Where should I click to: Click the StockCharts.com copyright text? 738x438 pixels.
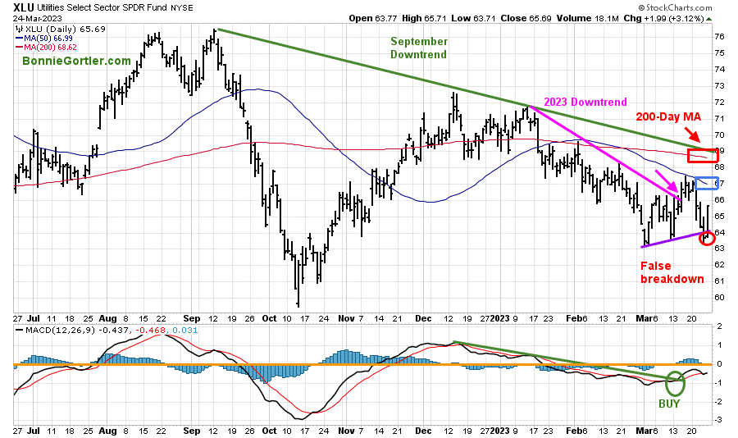676,7
